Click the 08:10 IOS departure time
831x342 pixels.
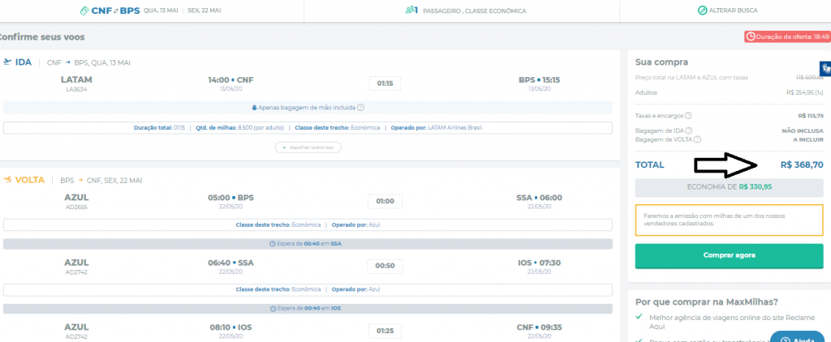pos(231,327)
